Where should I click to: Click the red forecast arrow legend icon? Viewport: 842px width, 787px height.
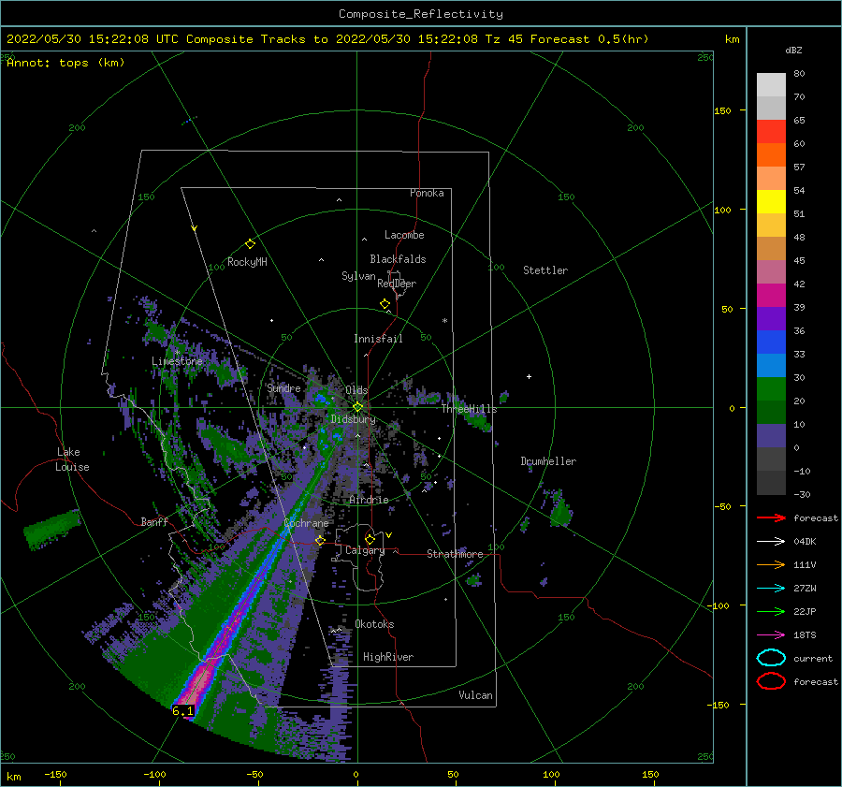click(x=771, y=517)
